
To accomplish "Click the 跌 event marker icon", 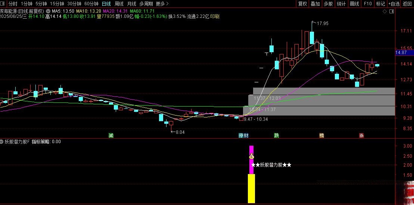I will (x=276, y=135).
